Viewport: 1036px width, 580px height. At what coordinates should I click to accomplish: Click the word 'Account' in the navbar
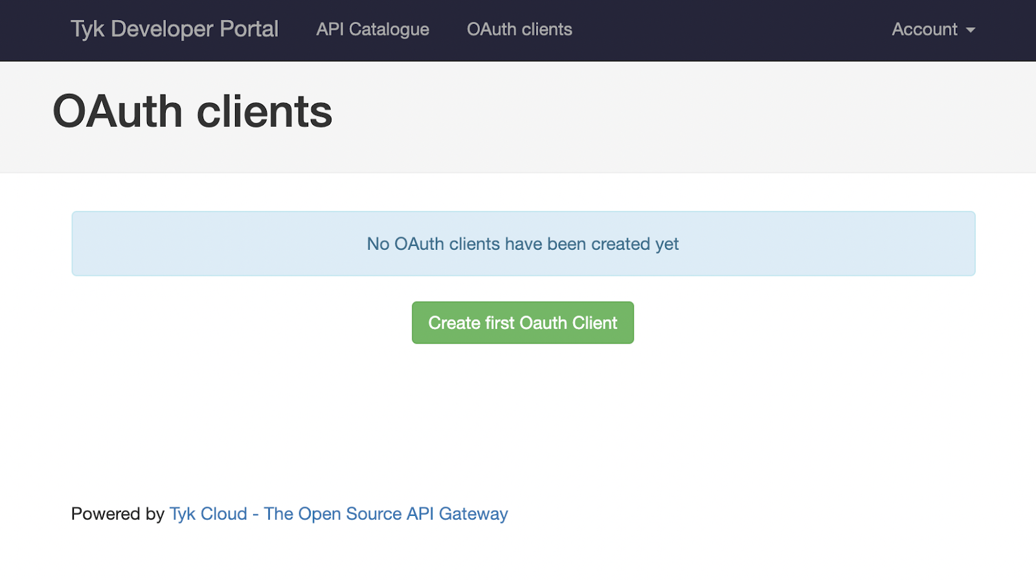tap(924, 29)
